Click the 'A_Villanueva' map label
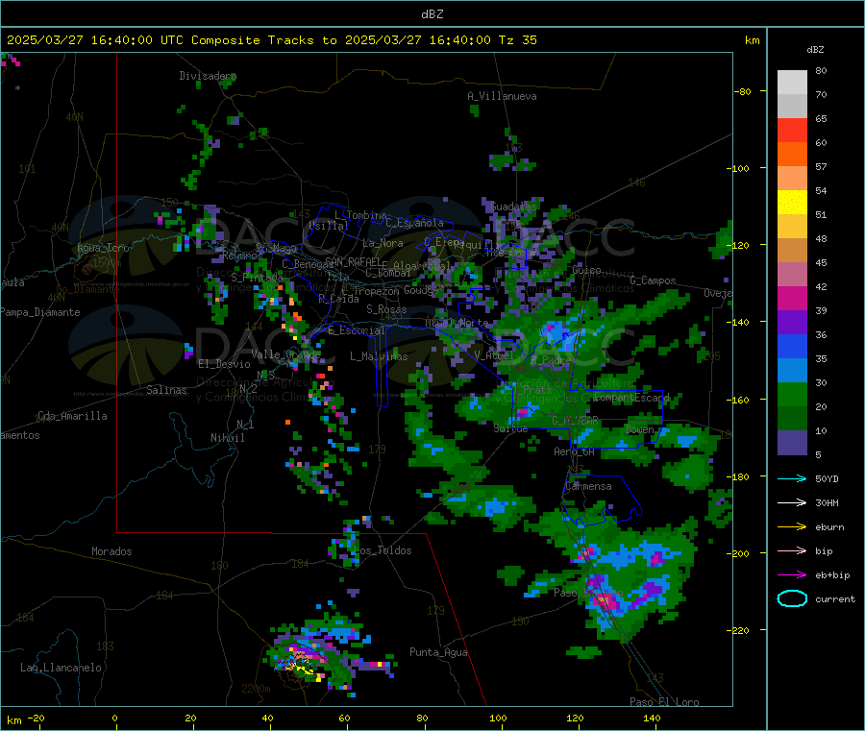 (502, 96)
